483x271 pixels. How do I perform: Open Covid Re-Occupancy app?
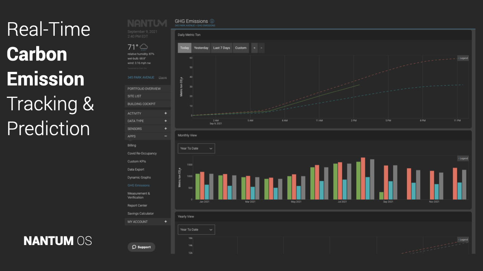142,153
